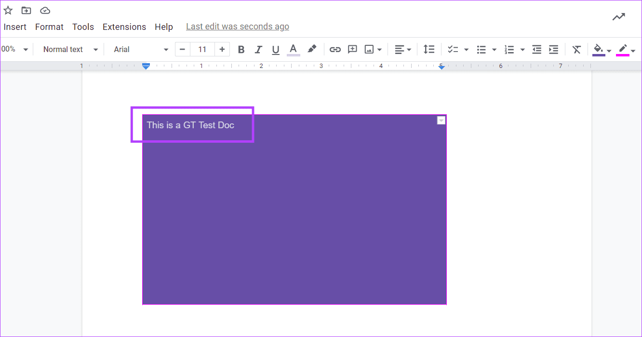Decrease the indent
642x337 pixels.
pyautogui.click(x=536, y=49)
